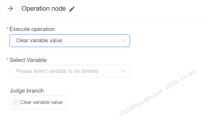Click the vertical divider beside the arrow icon
208x139 pixels.
17,9
